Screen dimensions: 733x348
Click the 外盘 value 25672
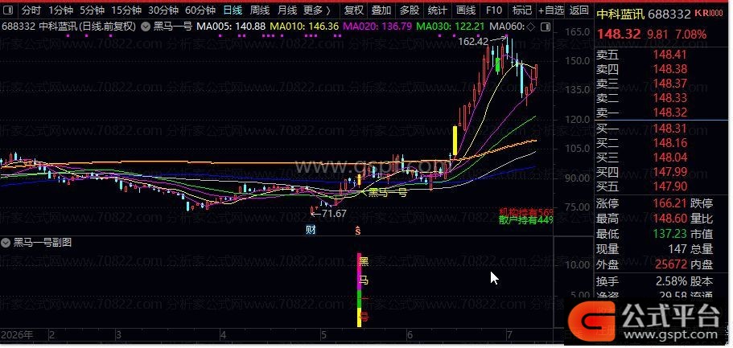click(x=671, y=265)
